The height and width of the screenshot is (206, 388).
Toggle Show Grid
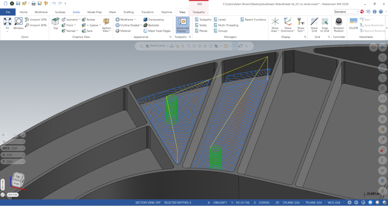point(314,25)
